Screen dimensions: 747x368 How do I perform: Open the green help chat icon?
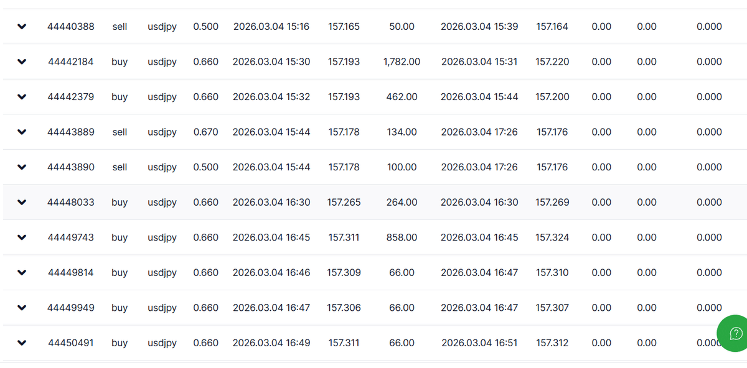pyautogui.click(x=735, y=333)
